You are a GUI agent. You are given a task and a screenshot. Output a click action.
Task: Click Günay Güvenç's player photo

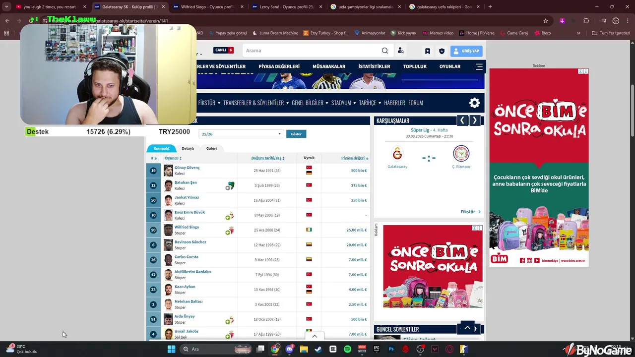[168, 171]
